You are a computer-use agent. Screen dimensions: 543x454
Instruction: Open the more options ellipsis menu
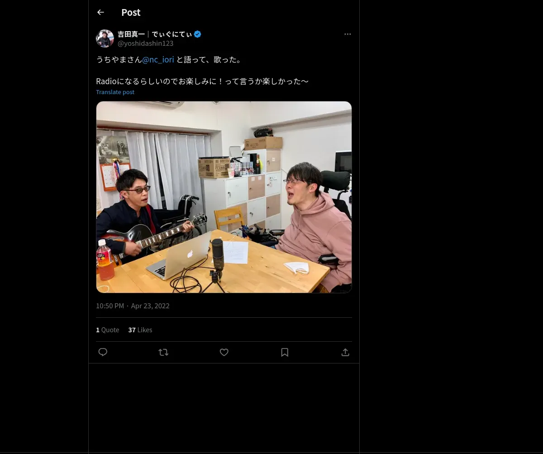[x=348, y=34]
